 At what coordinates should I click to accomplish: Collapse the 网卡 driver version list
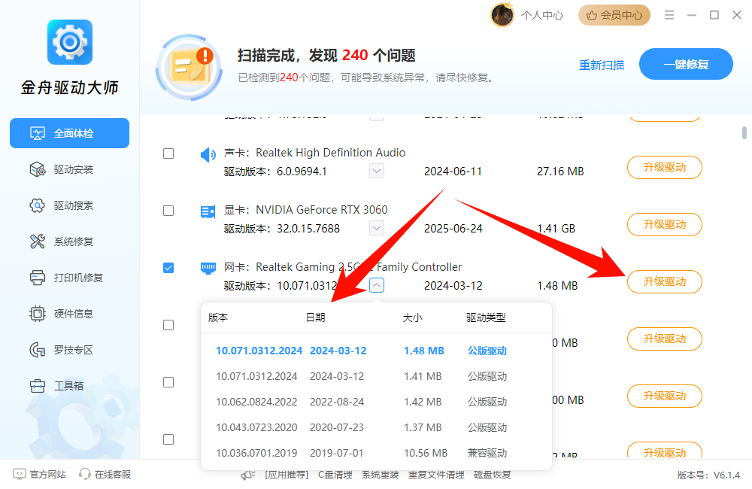[x=376, y=285]
